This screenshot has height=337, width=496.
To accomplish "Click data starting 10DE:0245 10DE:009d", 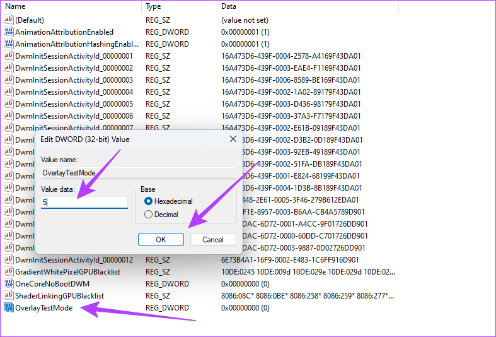I will (308, 271).
